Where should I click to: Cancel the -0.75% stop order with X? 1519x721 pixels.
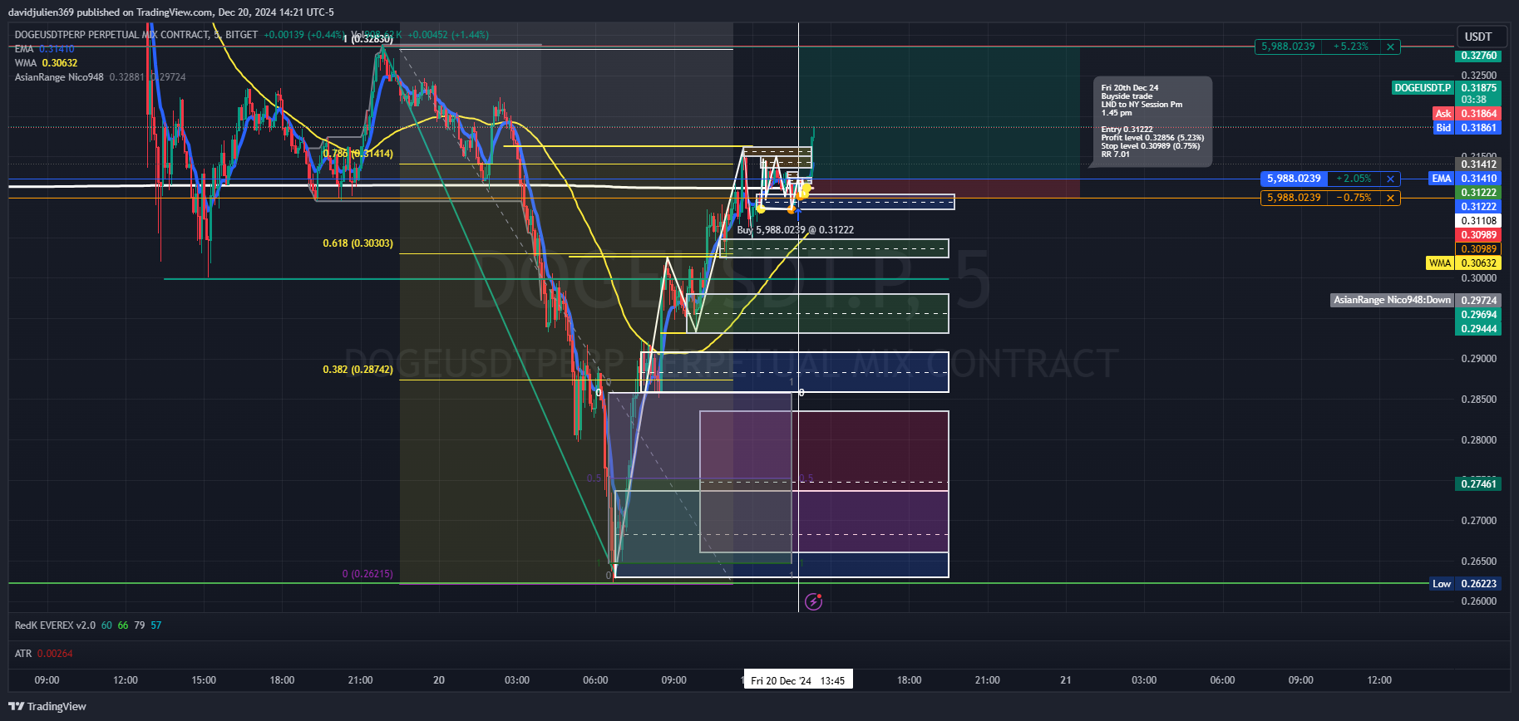(x=1390, y=198)
